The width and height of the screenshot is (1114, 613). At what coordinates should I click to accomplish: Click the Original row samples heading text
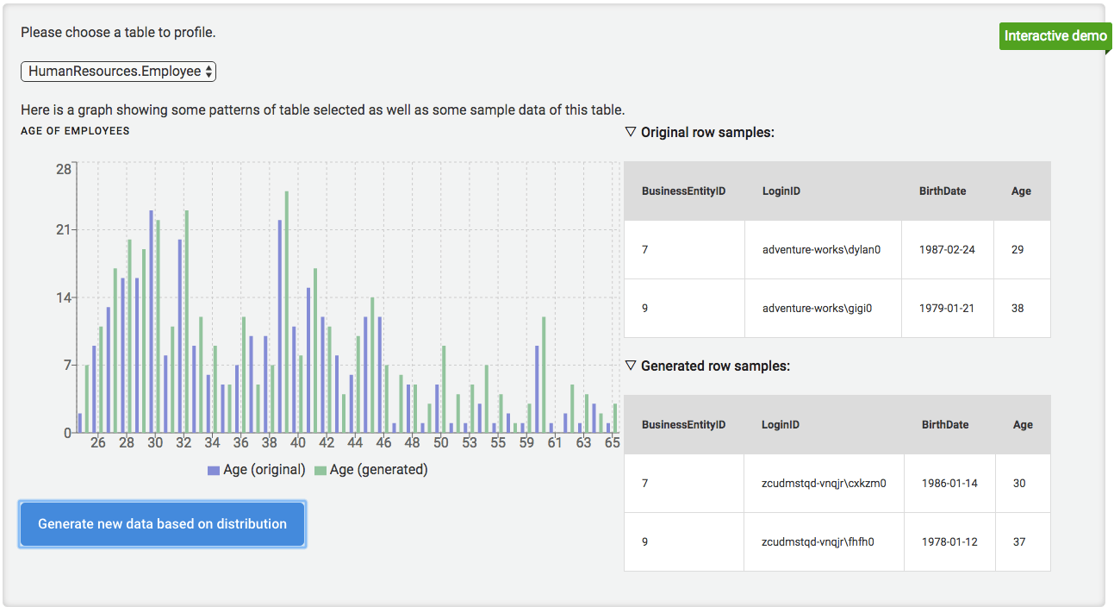(707, 132)
